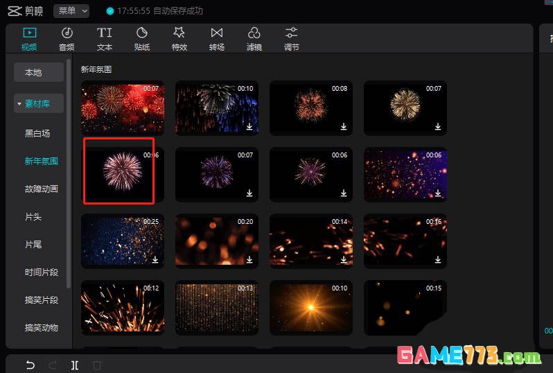Open the 特效 (Effects) panel

(179, 39)
